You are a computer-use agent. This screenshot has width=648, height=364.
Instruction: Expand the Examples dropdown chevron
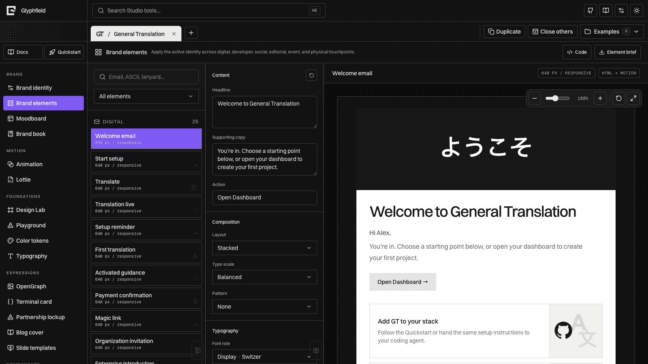[636, 32]
